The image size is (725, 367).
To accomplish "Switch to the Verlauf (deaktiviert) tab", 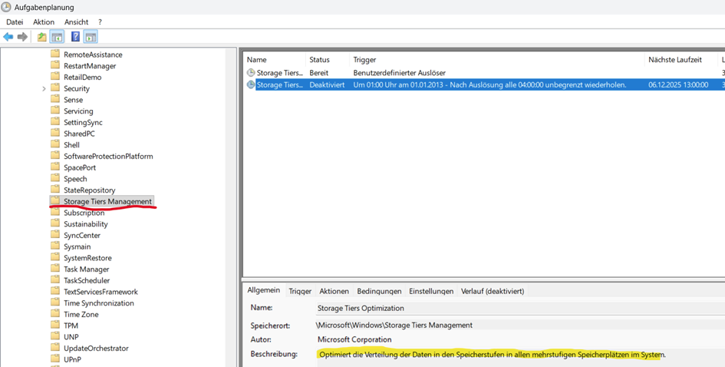I will coord(493,291).
